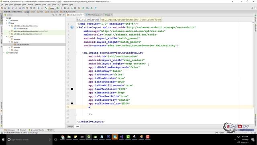This screenshot has height=145, width=257.
Task: Click the Kotlin/class gutter icon on line 2
Action: [x=72, y=27]
